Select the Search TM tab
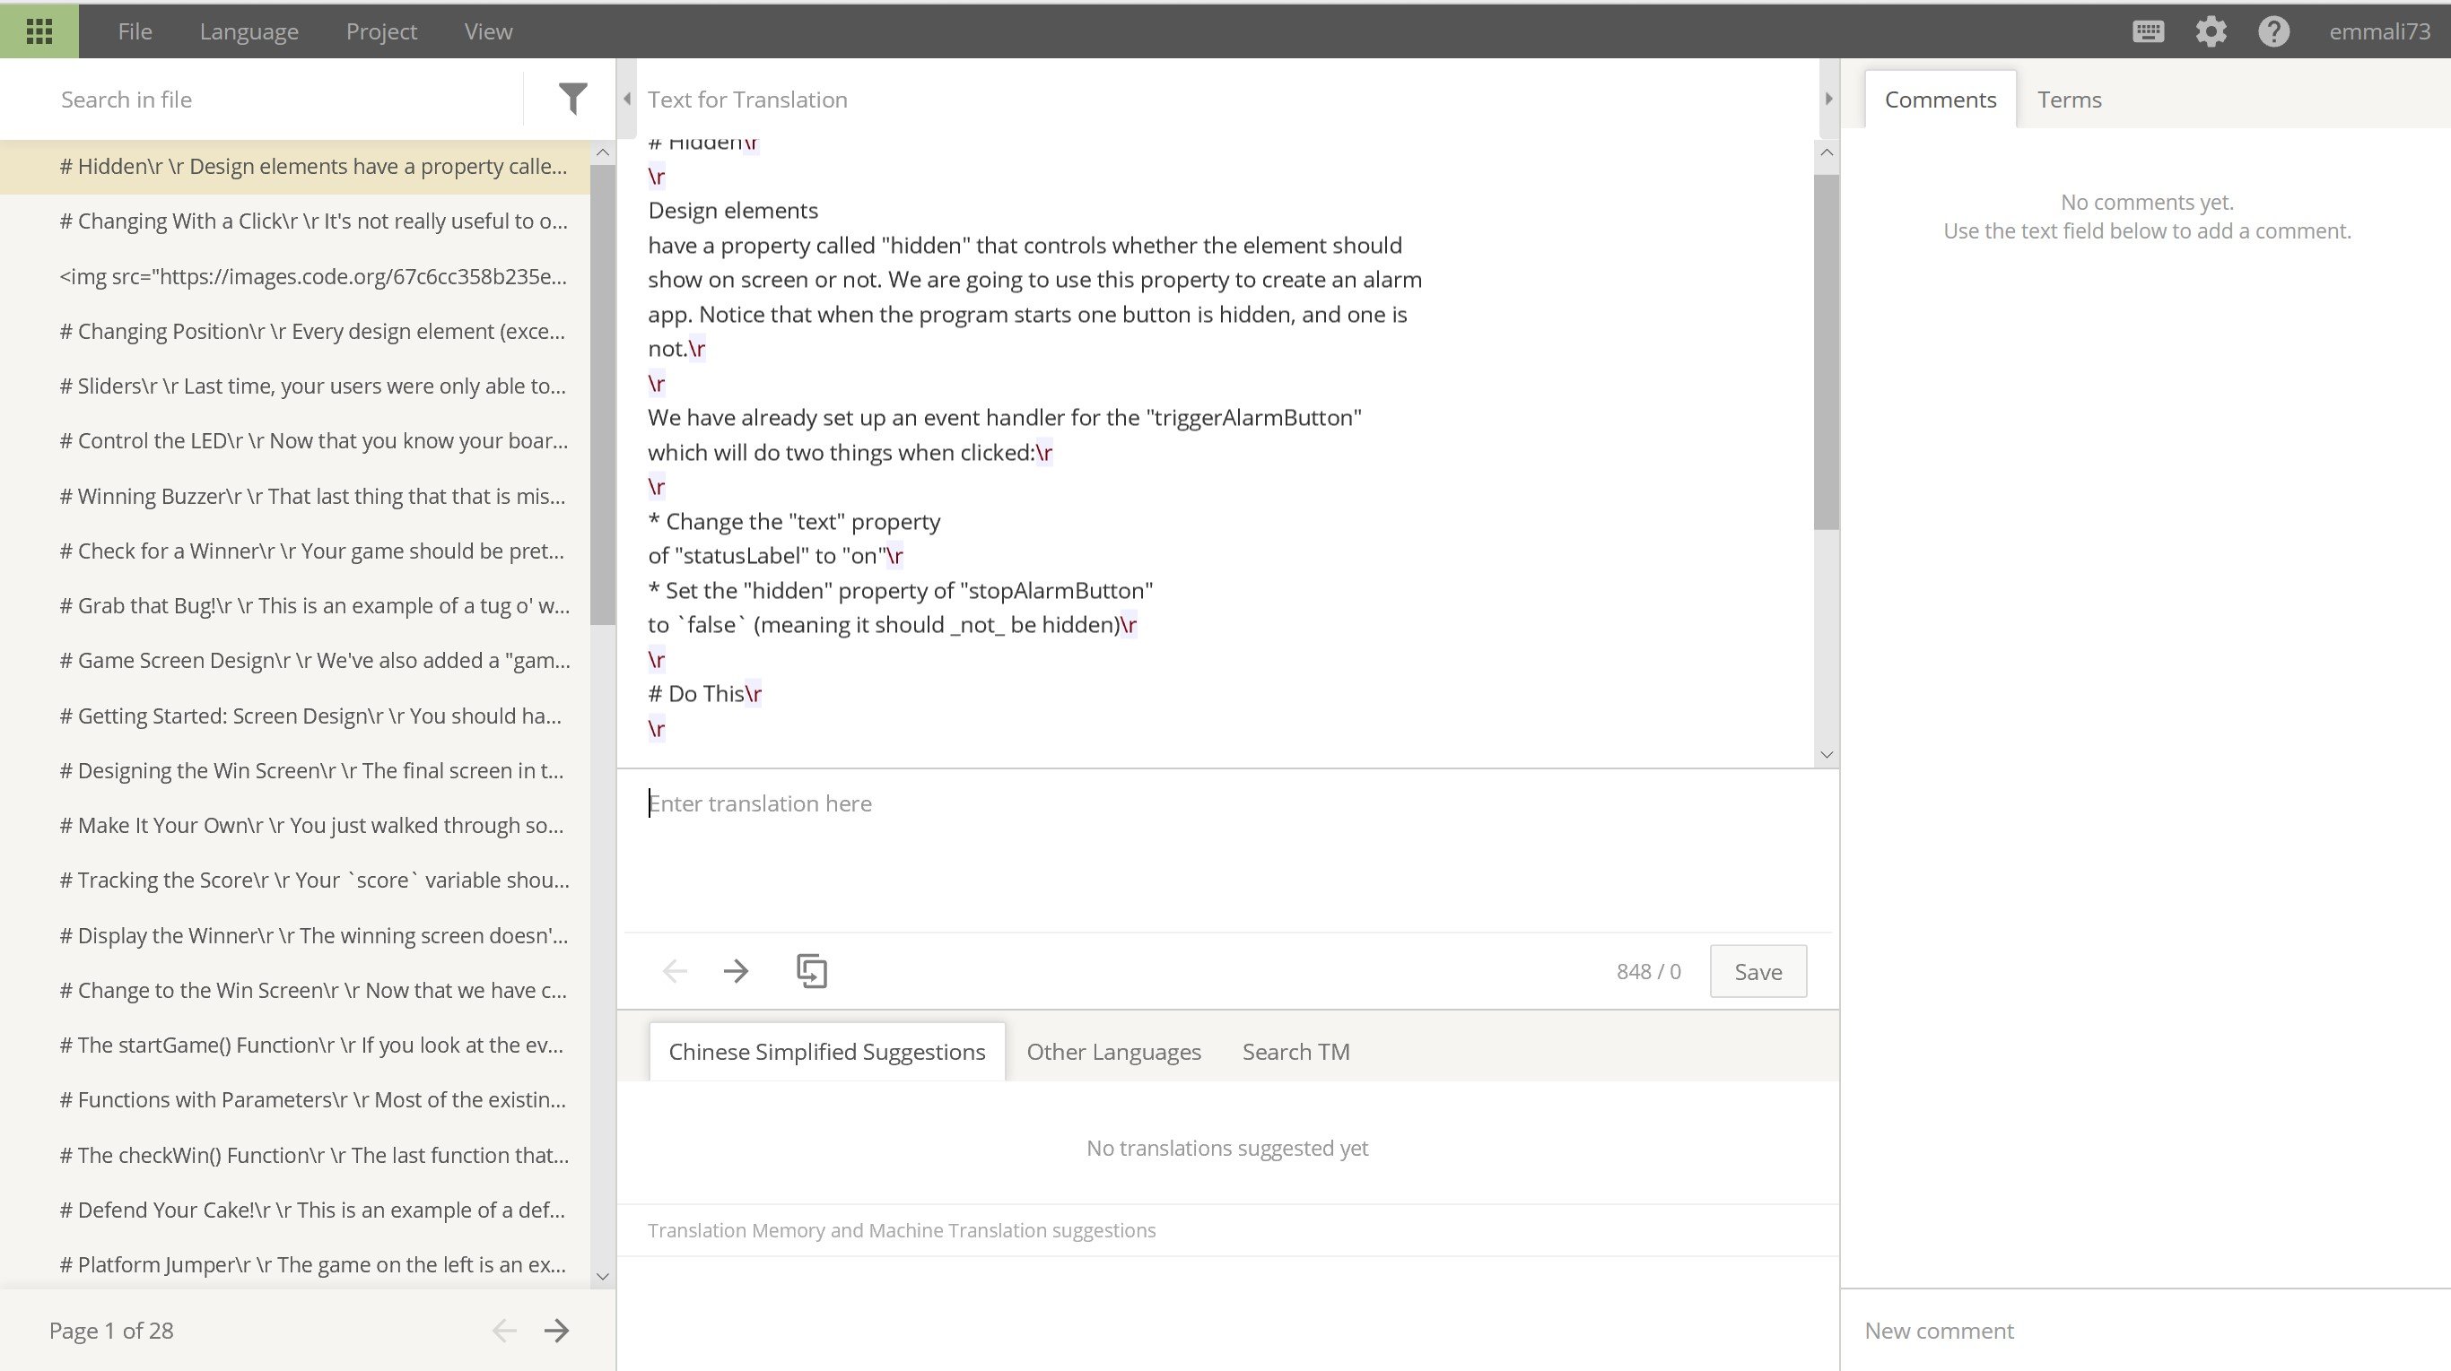Viewport: 2451px width, 1371px height. coord(1295,1052)
